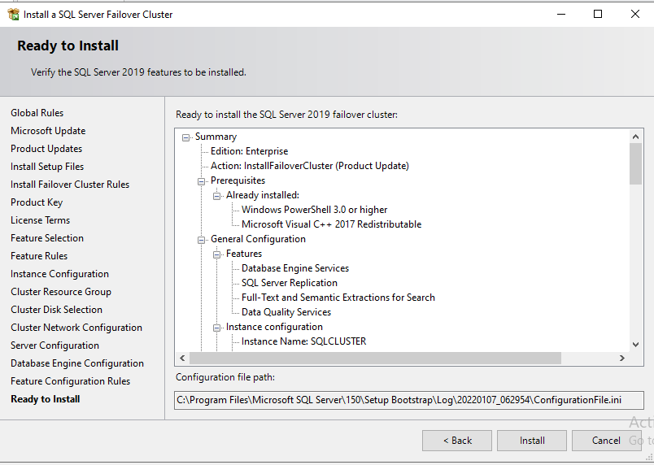Go back with the Back button
Screen dimensions: 654x465
[457, 441]
